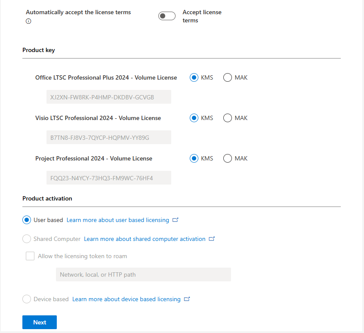Open info icon for automatically accepting license terms

[28, 21]
